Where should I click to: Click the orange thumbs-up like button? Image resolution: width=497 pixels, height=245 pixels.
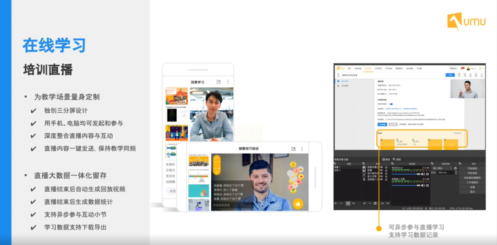pos(298,204)
